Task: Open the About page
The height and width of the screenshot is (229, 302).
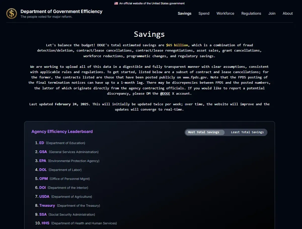Action: 287,14
